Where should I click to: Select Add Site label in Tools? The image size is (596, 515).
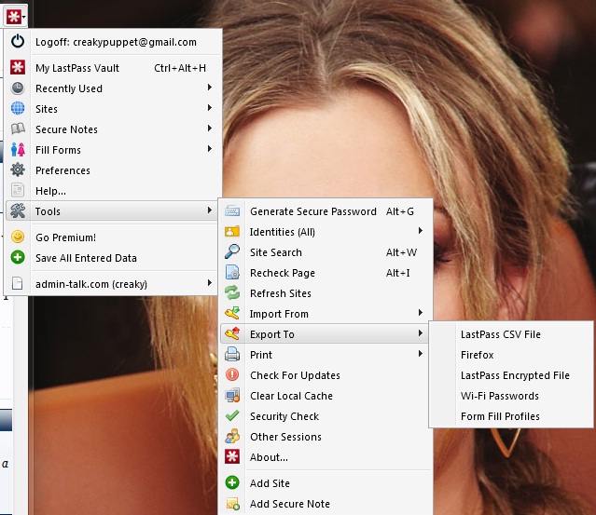(x=270, y=483)
